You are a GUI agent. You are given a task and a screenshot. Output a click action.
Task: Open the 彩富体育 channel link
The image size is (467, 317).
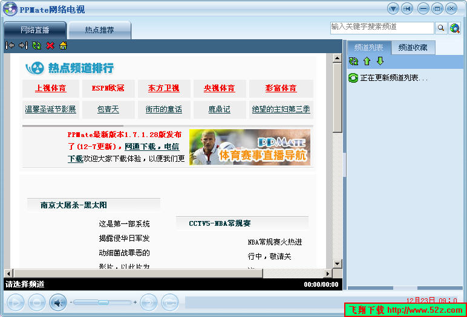(281, 88)
